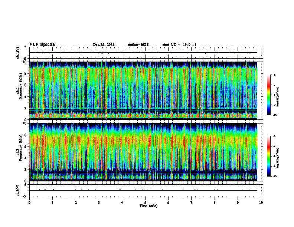Click the "Time (min)" axis title
This screenshot has height=227, width=294.
[x=148, y=206]
